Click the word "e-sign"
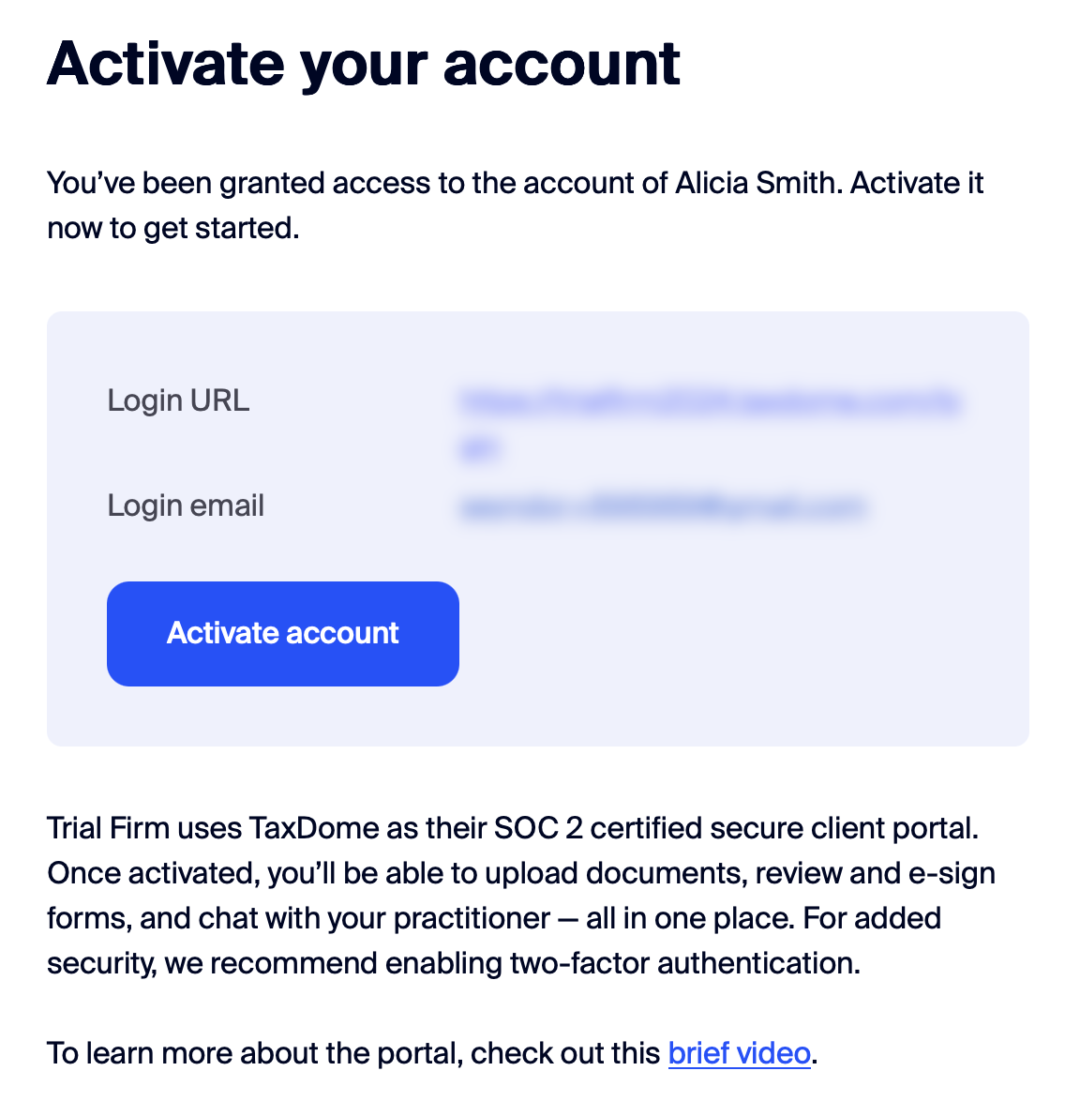This screenshot has width=1080, height=1101. click(x=952, y=873)
